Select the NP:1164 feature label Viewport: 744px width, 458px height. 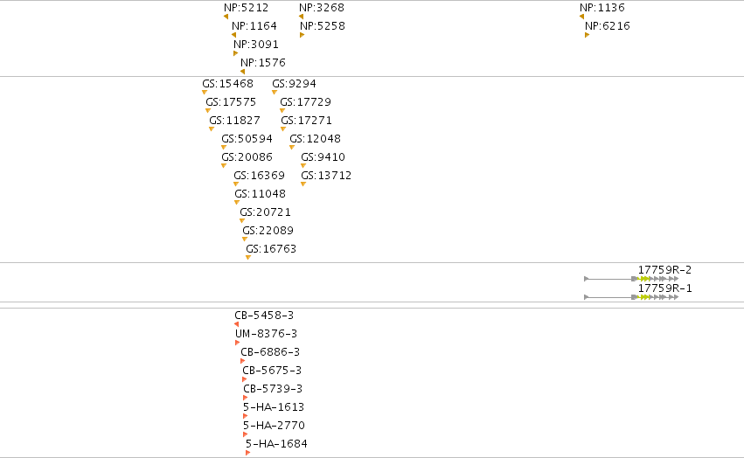pos(254,25)
